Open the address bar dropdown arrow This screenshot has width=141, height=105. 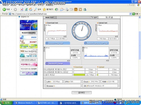pyautogui.click(x=130, y=14)
